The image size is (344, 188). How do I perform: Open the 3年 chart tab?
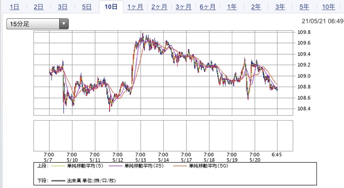point(280,6)
